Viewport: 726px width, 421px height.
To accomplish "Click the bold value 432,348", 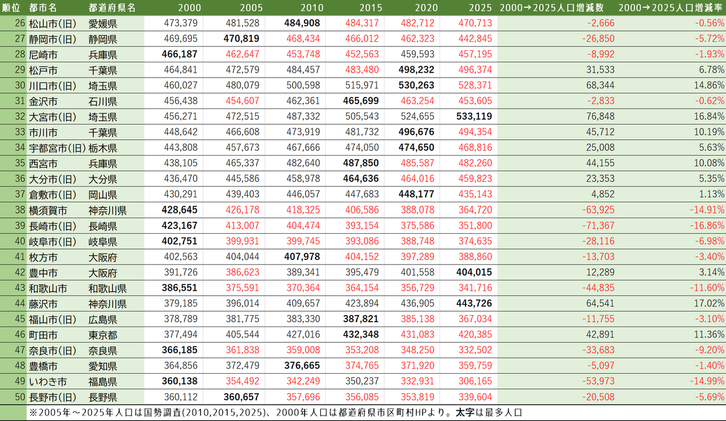I will [361, 334].
